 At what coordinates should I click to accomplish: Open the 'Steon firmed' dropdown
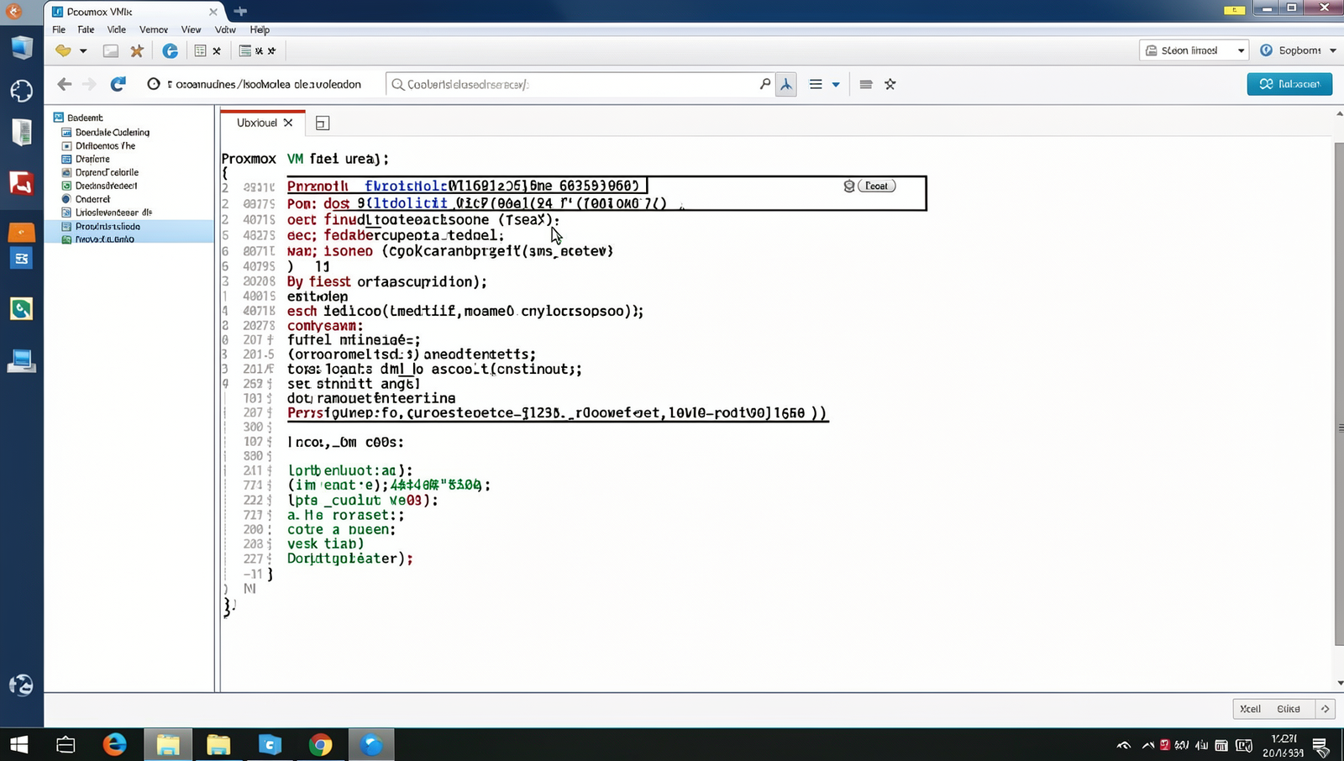[x=1194, y=50]
